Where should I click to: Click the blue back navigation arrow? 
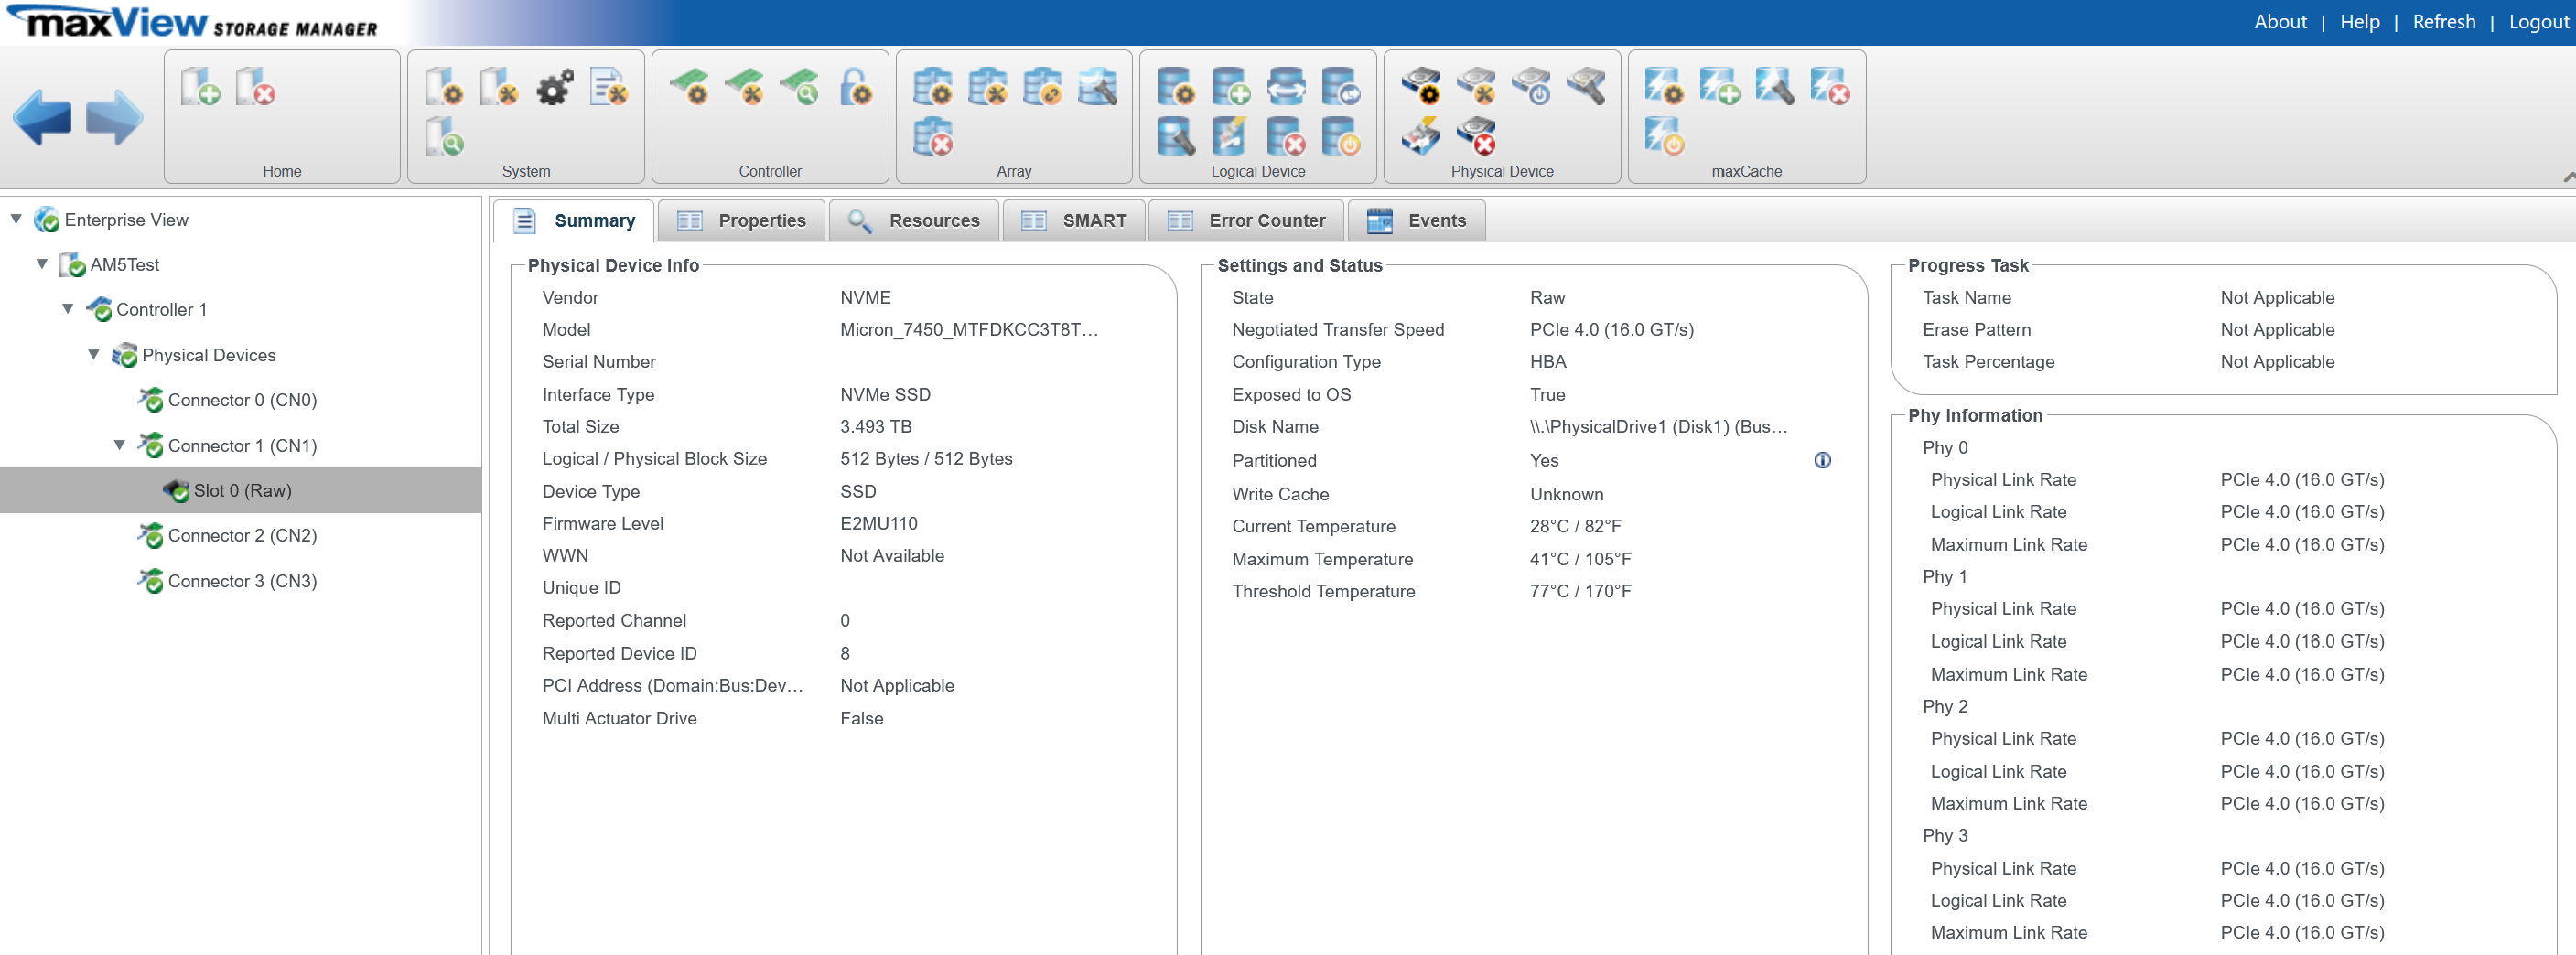[42, 117]
